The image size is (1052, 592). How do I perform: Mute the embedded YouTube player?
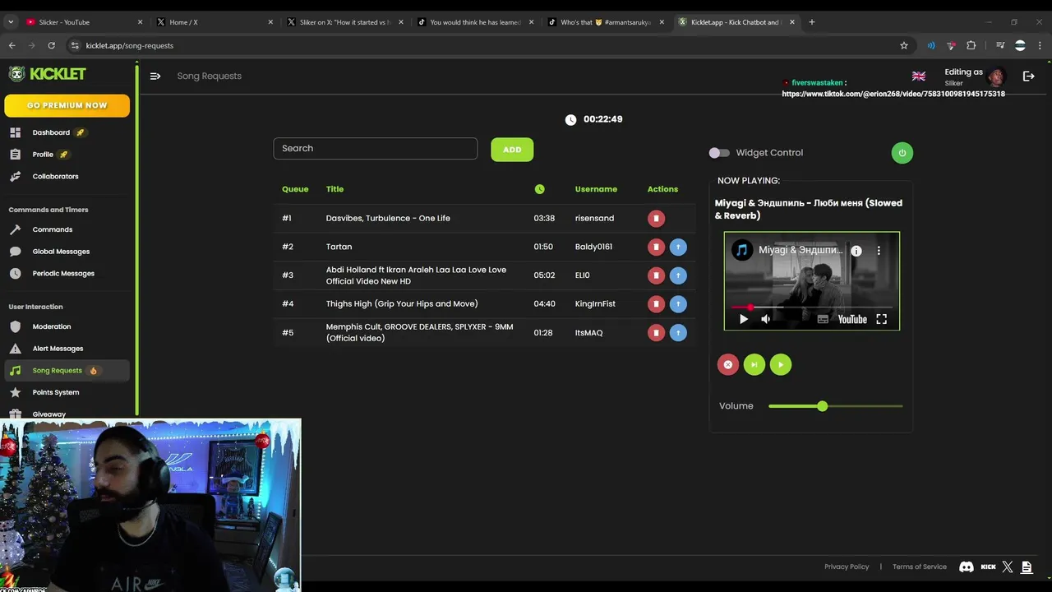coord(766,320)
